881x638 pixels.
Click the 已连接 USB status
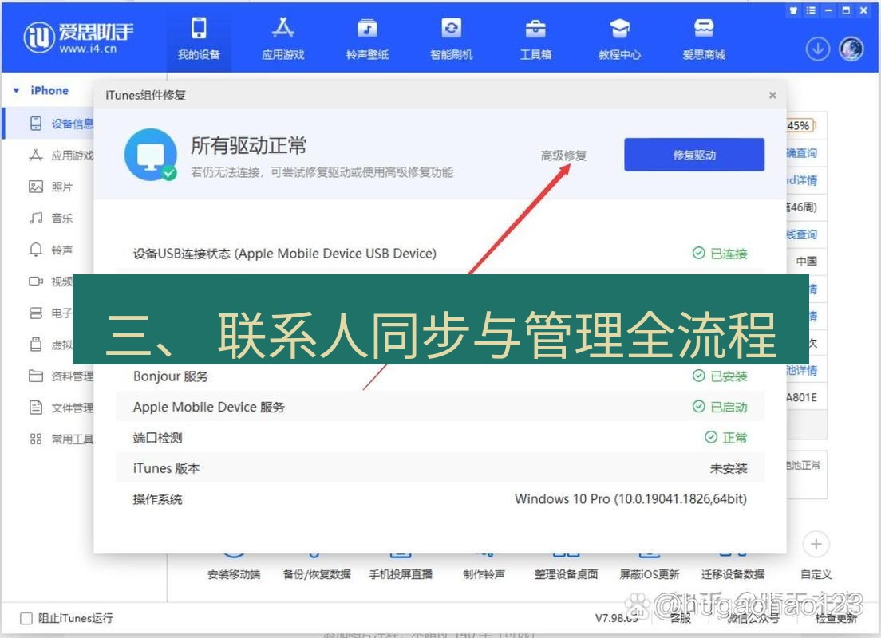point(720,254)
